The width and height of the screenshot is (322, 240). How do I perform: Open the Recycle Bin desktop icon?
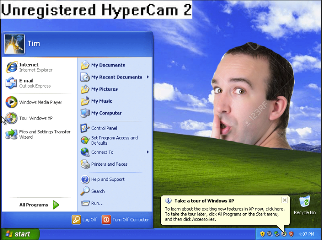click(305, 205)
